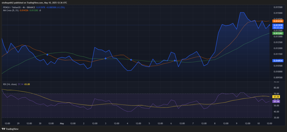Click the MA crossover marker on May 4
The height and width of the screenshot is (132, 287).
click(131, 60)
